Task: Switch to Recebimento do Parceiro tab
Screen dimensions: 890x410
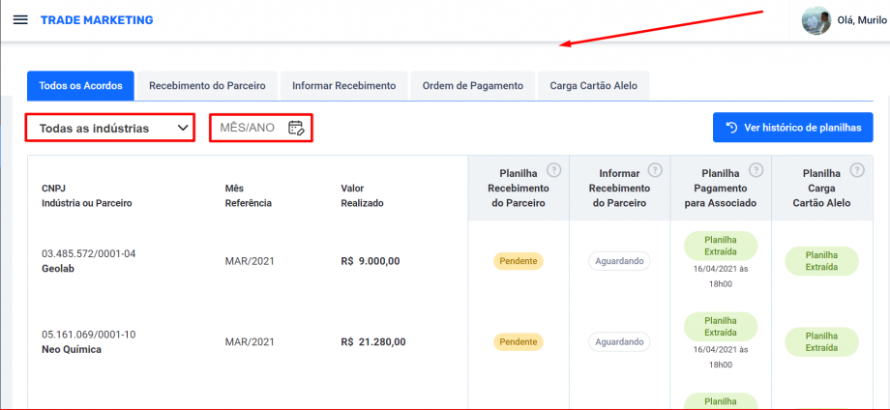Action: click(x=207, y=86)
